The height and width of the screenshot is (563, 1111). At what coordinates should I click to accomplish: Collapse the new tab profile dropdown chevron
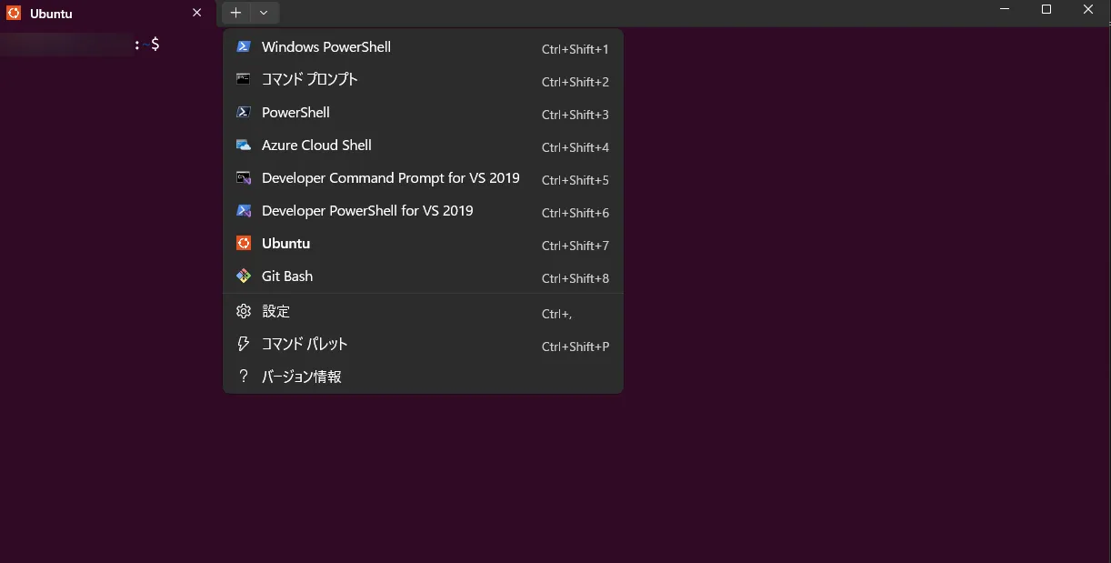(264, 13)
